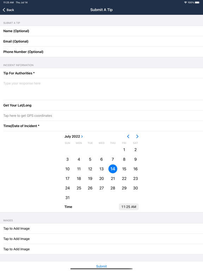Select July 19 on the calendar

coord(90,179)
